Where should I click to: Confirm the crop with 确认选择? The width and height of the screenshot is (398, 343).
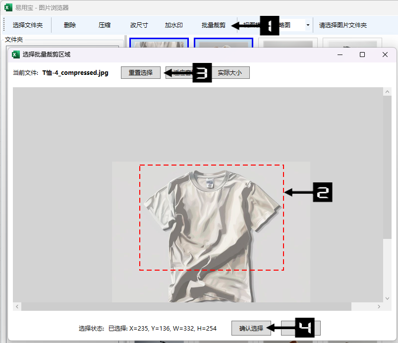(251, 328)
